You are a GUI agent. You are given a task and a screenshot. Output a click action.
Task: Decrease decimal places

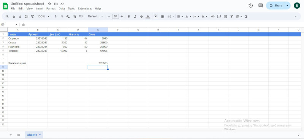point(68,17)
